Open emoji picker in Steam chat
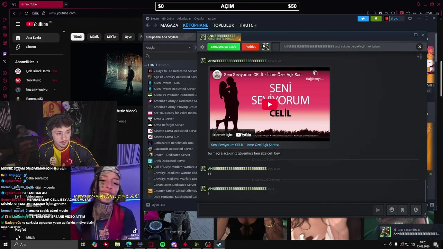 click(391, 210)
